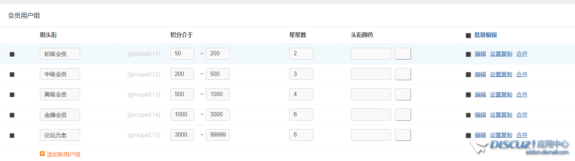575x161 pixels.
Task: Focus the lower points field showing 50
Action: [182, 54]
